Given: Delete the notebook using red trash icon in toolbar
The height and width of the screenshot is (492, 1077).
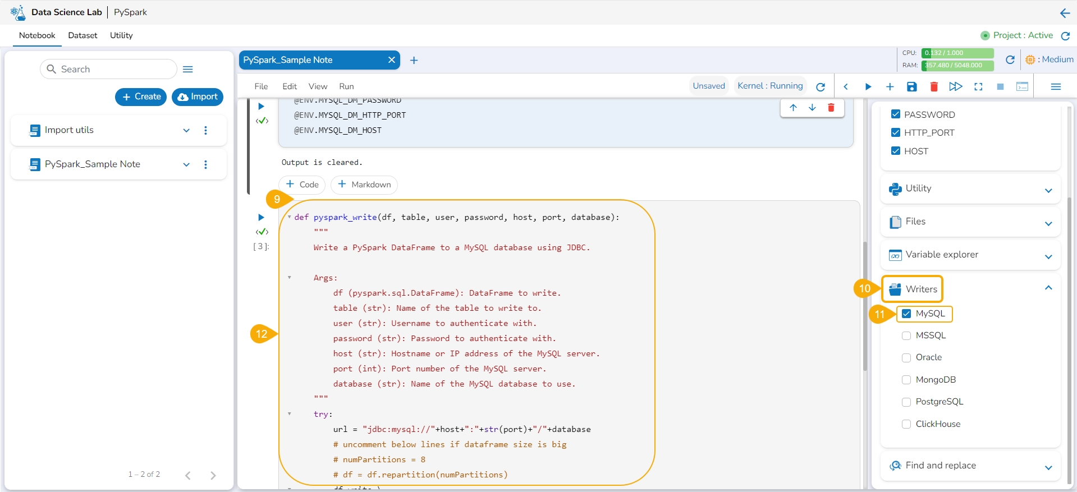Looking at the screenshot, I should (934, 86).
